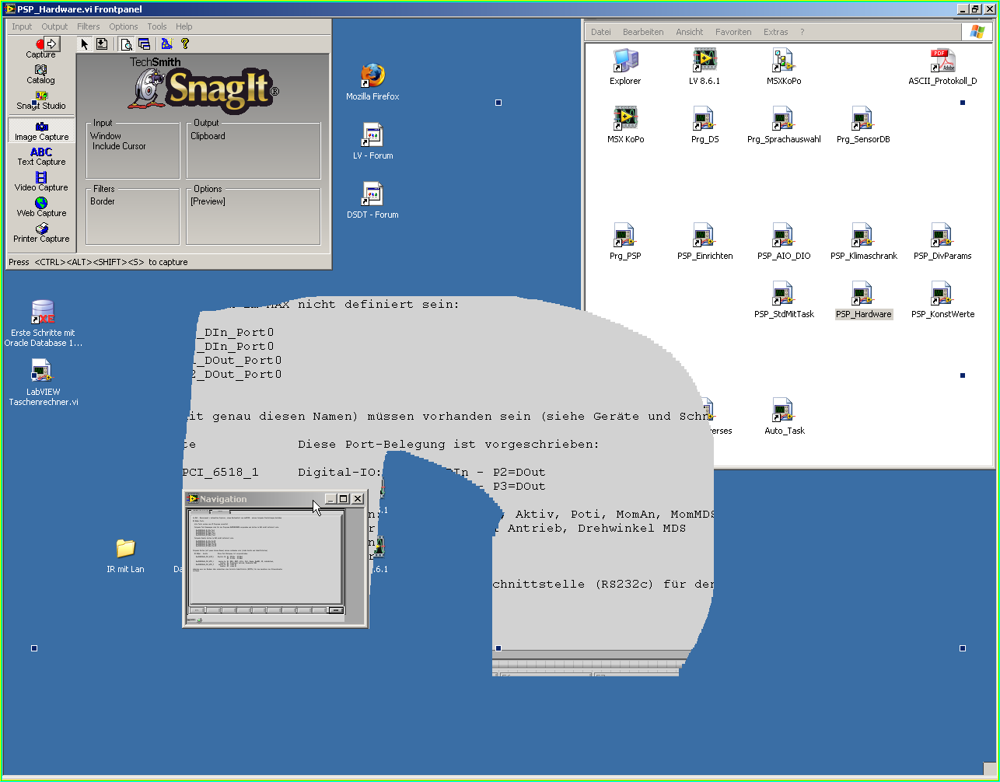Open the Mozilla Firefox desktop shortcut
The width and height of the screenshot is (1000, 782).
[x=372, y=76]
